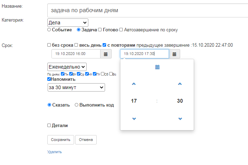Increase the hour above 17
248x165 pixels.
coord(134,84)
